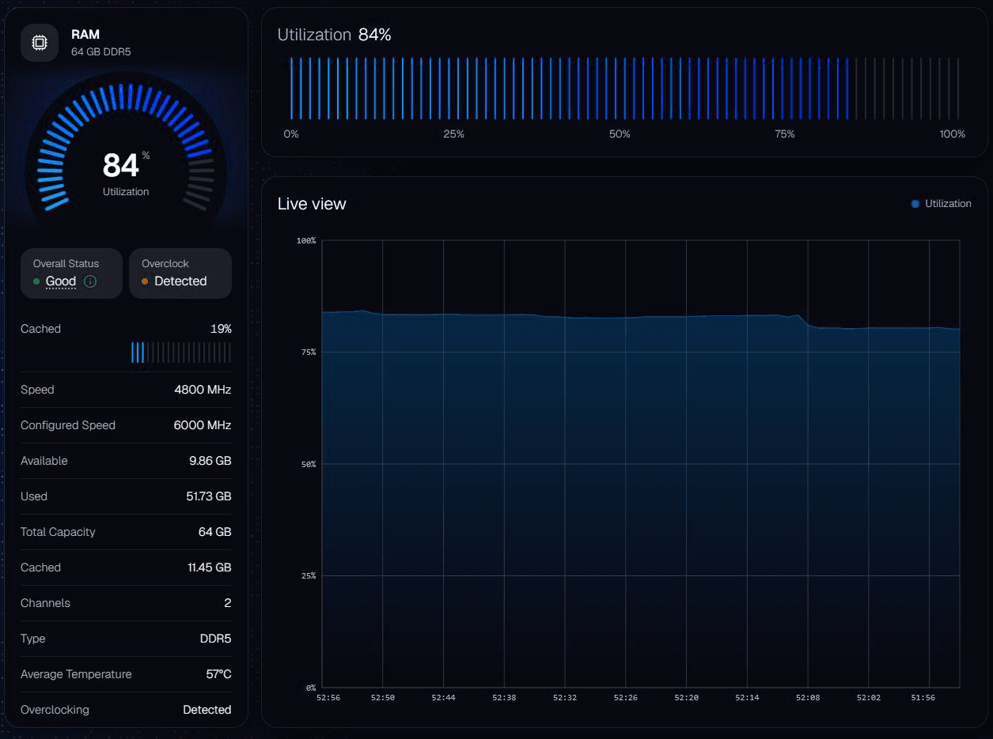
Task: Click the Cached 11.45 GB value
Action: [x=209, y=567]
